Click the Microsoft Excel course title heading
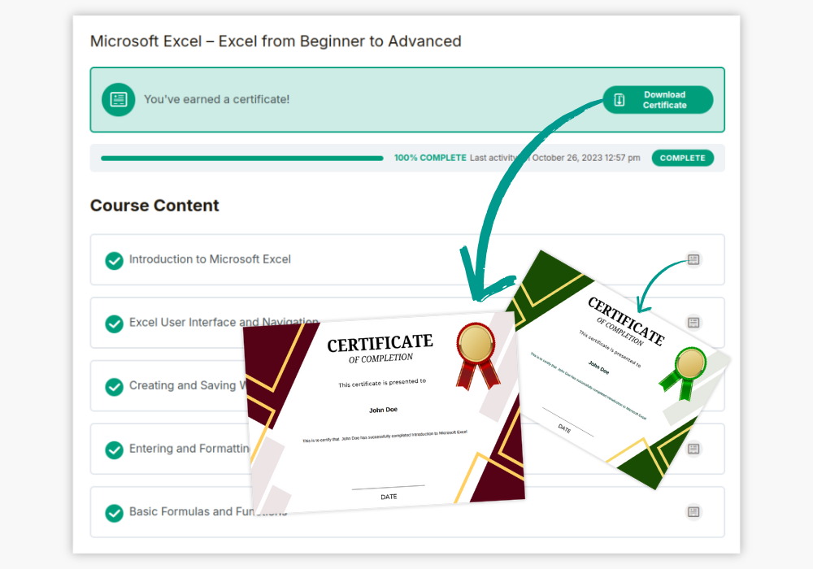Screen dimensions: 813x569 pyautogui.click(x=276, y=41)
